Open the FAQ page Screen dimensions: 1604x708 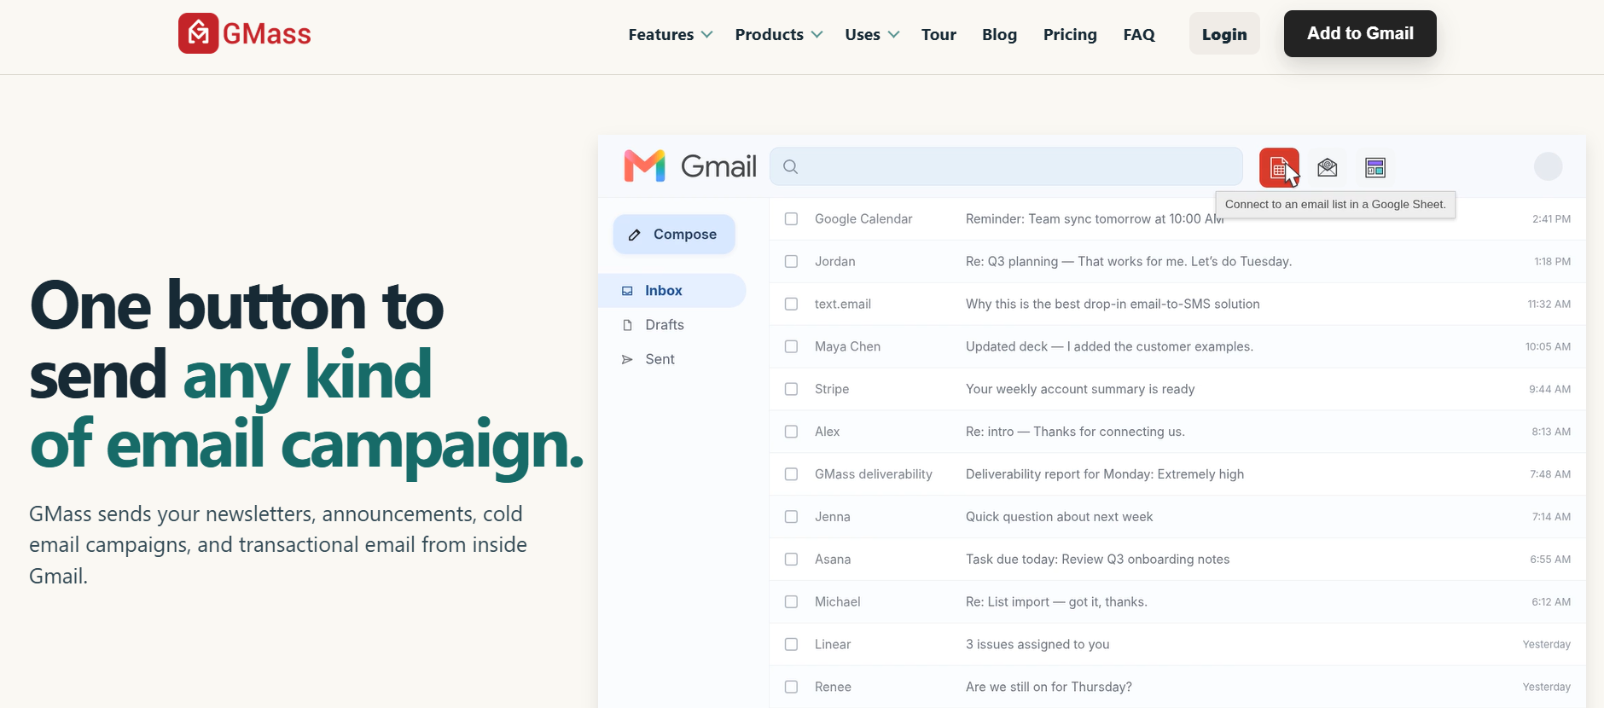1139,34
